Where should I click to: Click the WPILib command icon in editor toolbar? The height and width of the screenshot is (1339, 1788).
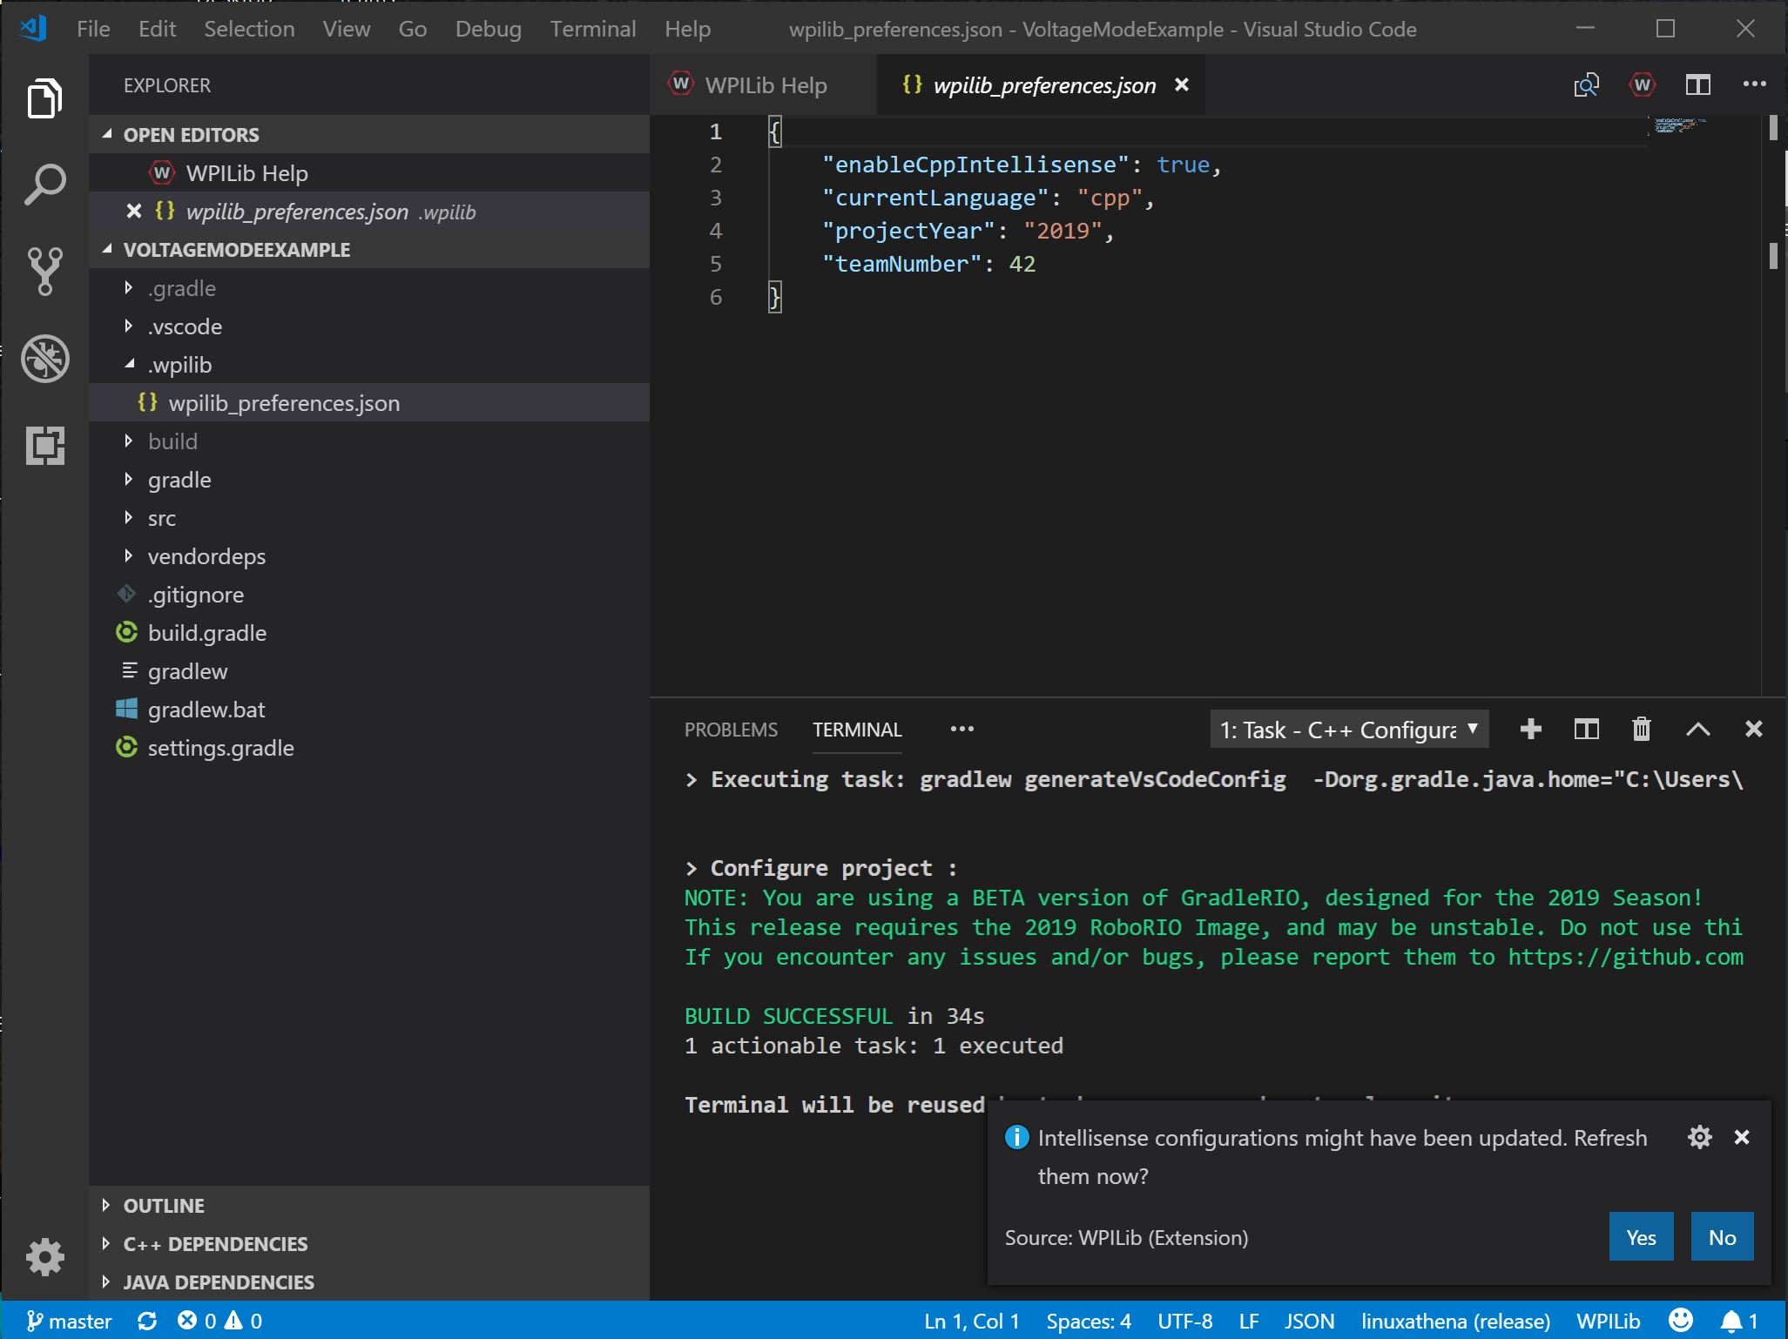tap(1643, 85)
